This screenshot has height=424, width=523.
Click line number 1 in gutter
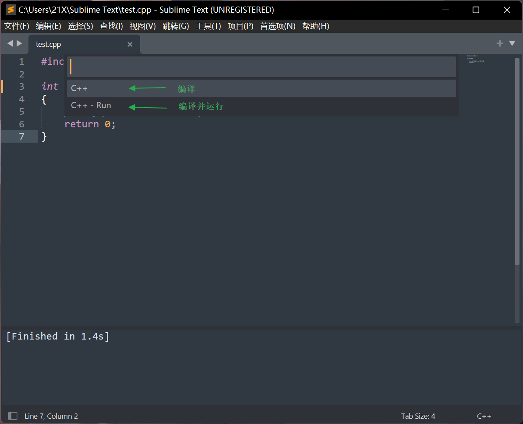(21, 62)
